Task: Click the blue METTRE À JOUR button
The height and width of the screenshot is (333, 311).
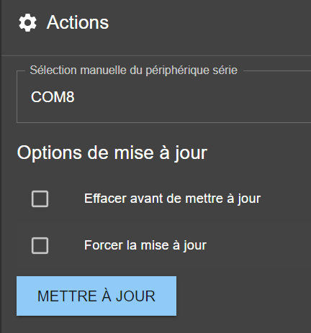Action: [x=96, y=296]
